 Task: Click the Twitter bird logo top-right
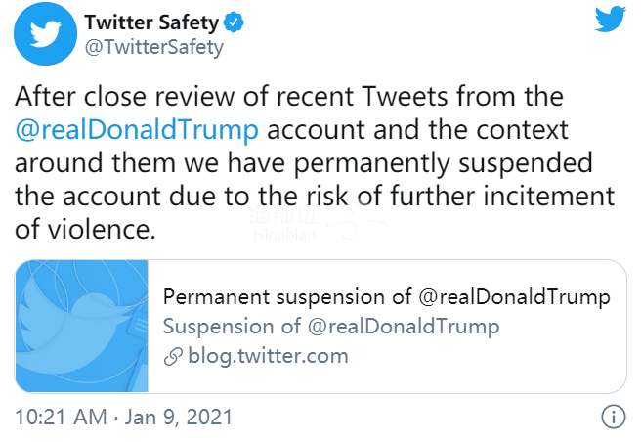611,19
